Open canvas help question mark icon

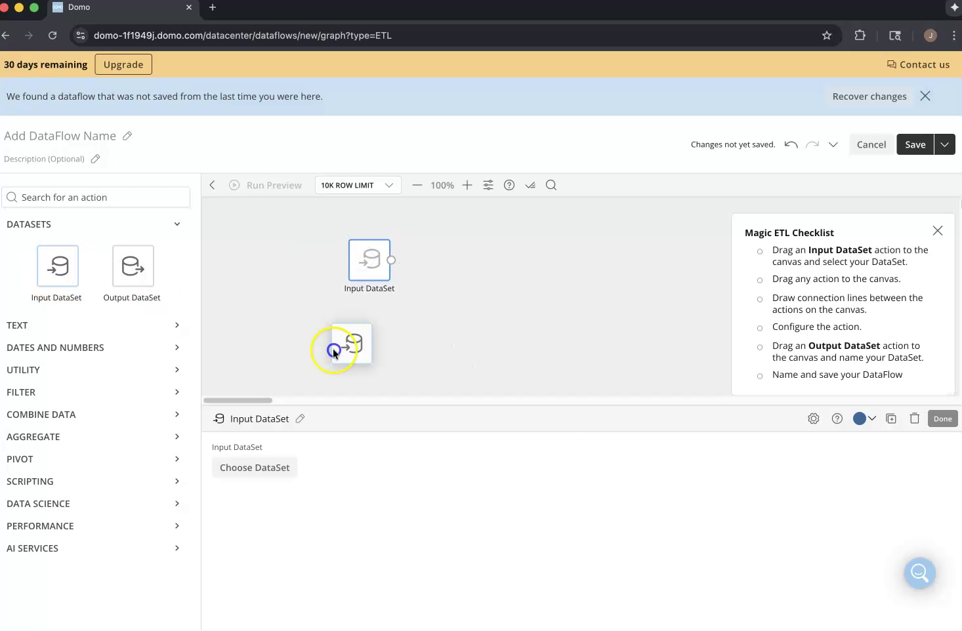509,185
